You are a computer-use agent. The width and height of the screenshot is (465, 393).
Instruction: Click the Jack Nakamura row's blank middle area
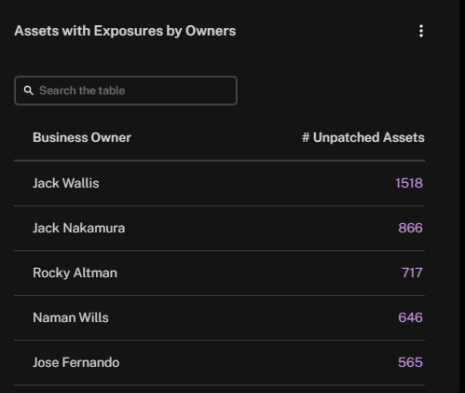point(261,228)
